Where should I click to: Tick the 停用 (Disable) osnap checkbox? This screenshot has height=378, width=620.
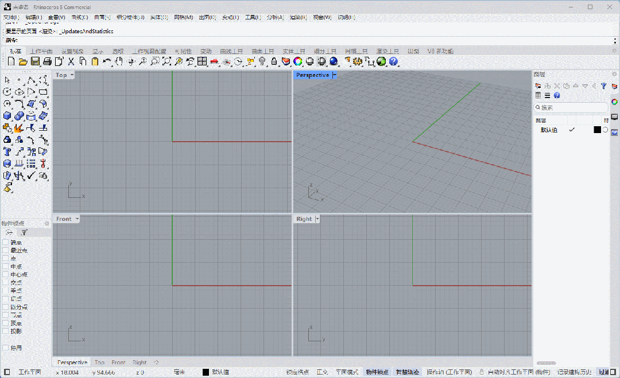click(6, 348)
